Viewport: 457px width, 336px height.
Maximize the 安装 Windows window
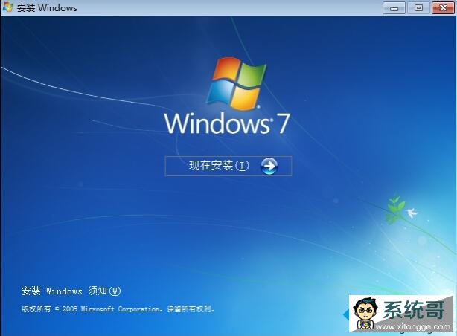pyautogui.click(x=418, y=8)
